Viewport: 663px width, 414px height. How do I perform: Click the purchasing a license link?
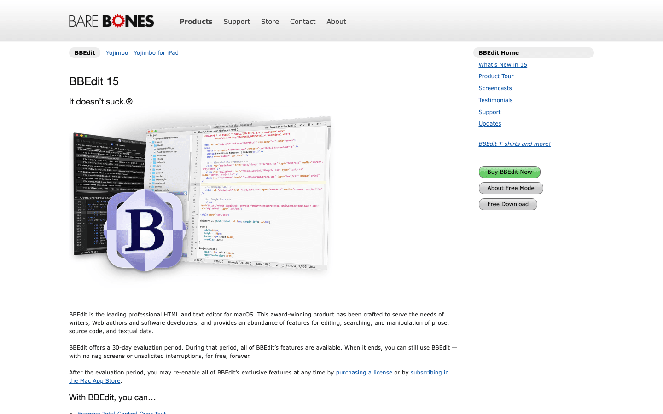pyautogui.click(x=364, y=372)
